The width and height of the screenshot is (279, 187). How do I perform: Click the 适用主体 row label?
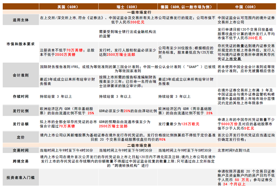tap(21, 20)
